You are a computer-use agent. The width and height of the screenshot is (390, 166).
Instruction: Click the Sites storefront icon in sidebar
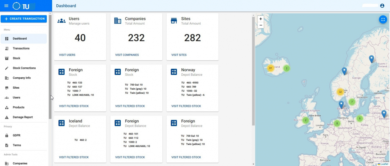coord(7,88)
